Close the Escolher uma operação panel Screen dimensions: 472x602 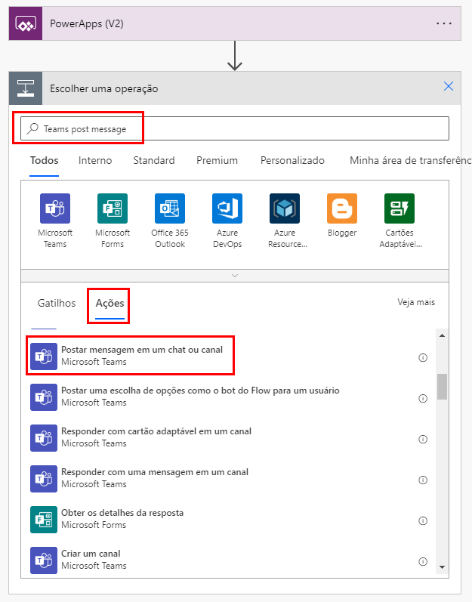(x=448, y=86)
